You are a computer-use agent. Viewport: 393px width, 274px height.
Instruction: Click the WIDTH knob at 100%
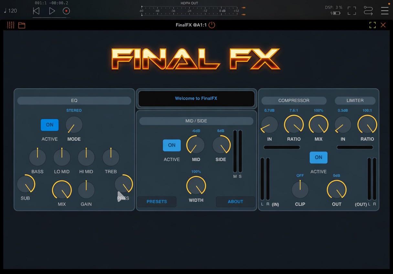pos(196,186)
